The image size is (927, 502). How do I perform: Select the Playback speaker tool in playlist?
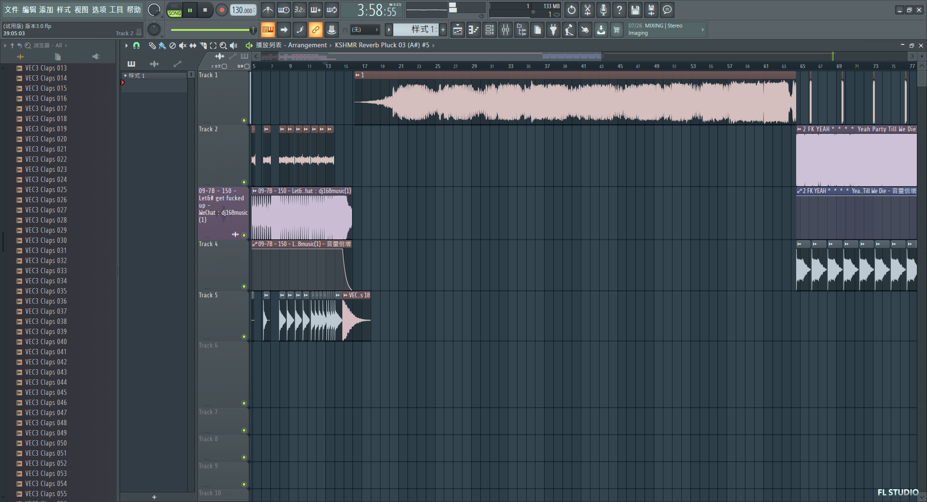(x=234, y=45)
